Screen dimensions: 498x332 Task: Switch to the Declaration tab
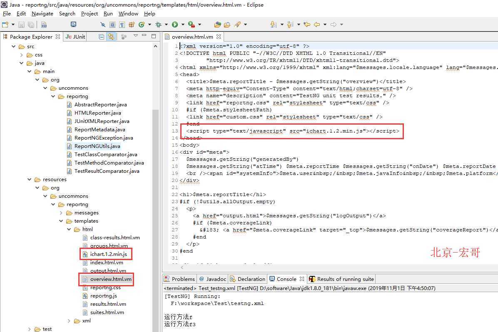click(247, 279)
